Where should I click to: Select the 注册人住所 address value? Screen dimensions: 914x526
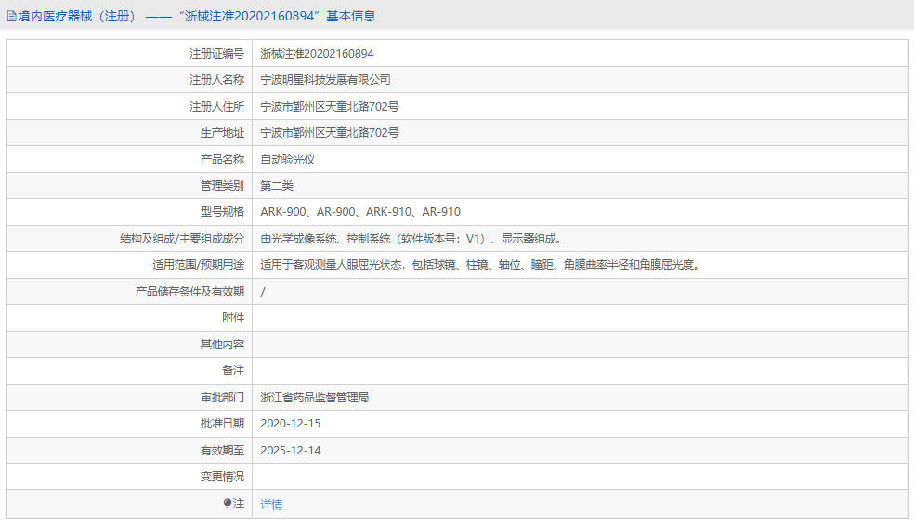click(330, 107)
